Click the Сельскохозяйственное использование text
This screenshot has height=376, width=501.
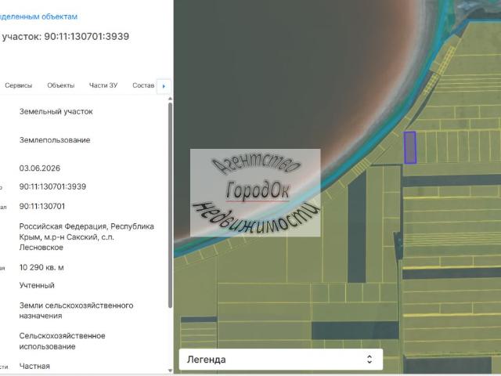63,342
